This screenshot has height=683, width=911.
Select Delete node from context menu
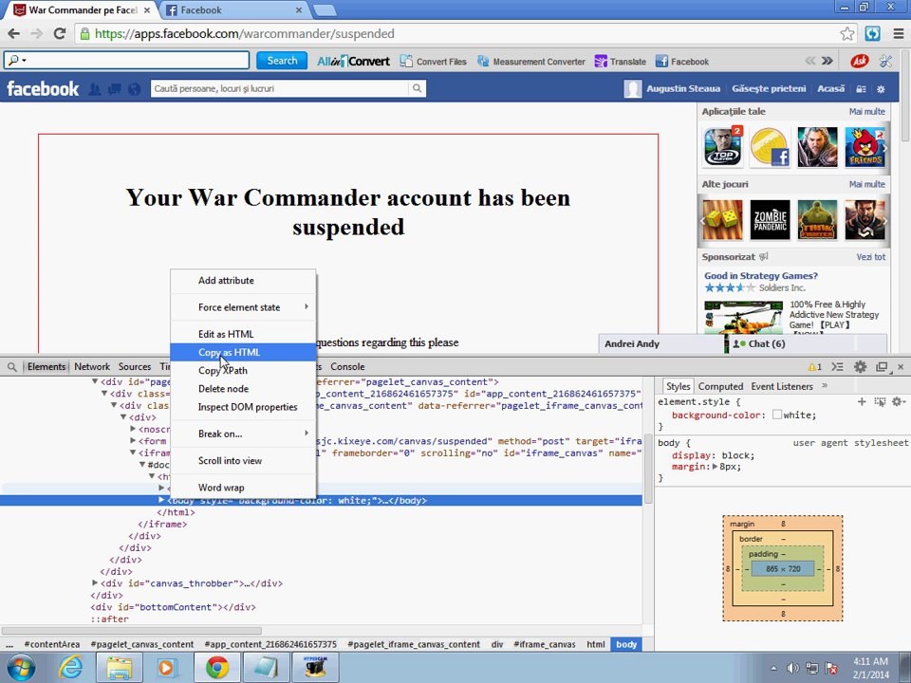(243, 389)
